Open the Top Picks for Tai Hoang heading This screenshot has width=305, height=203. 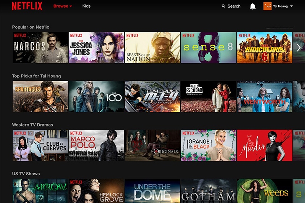(36, 76)
